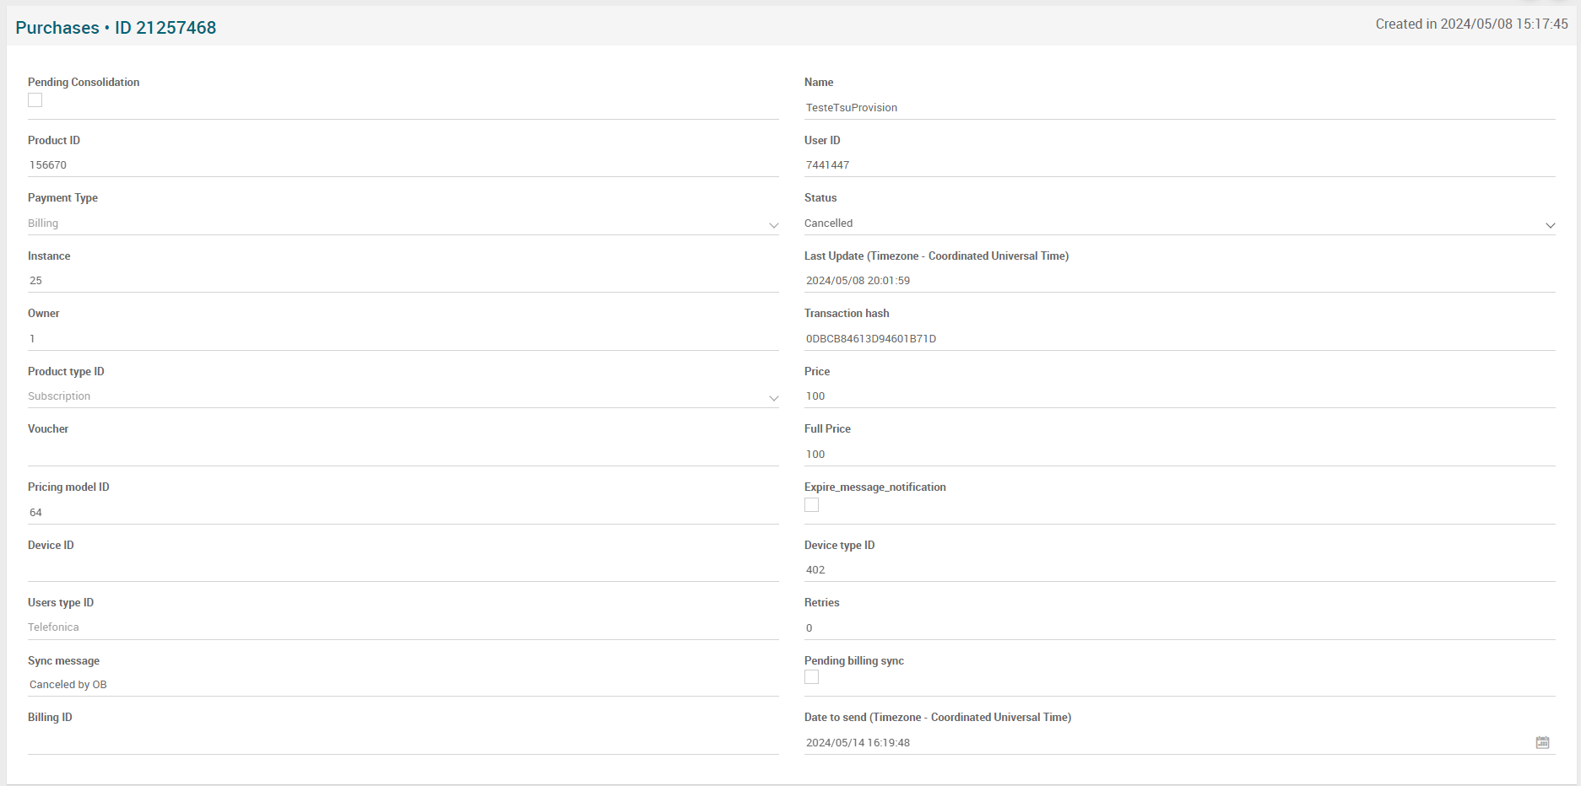Click into the empty Voucher field
Image resolution: width=1581 pixels, height=786 pixels.
tap(403, 454)
